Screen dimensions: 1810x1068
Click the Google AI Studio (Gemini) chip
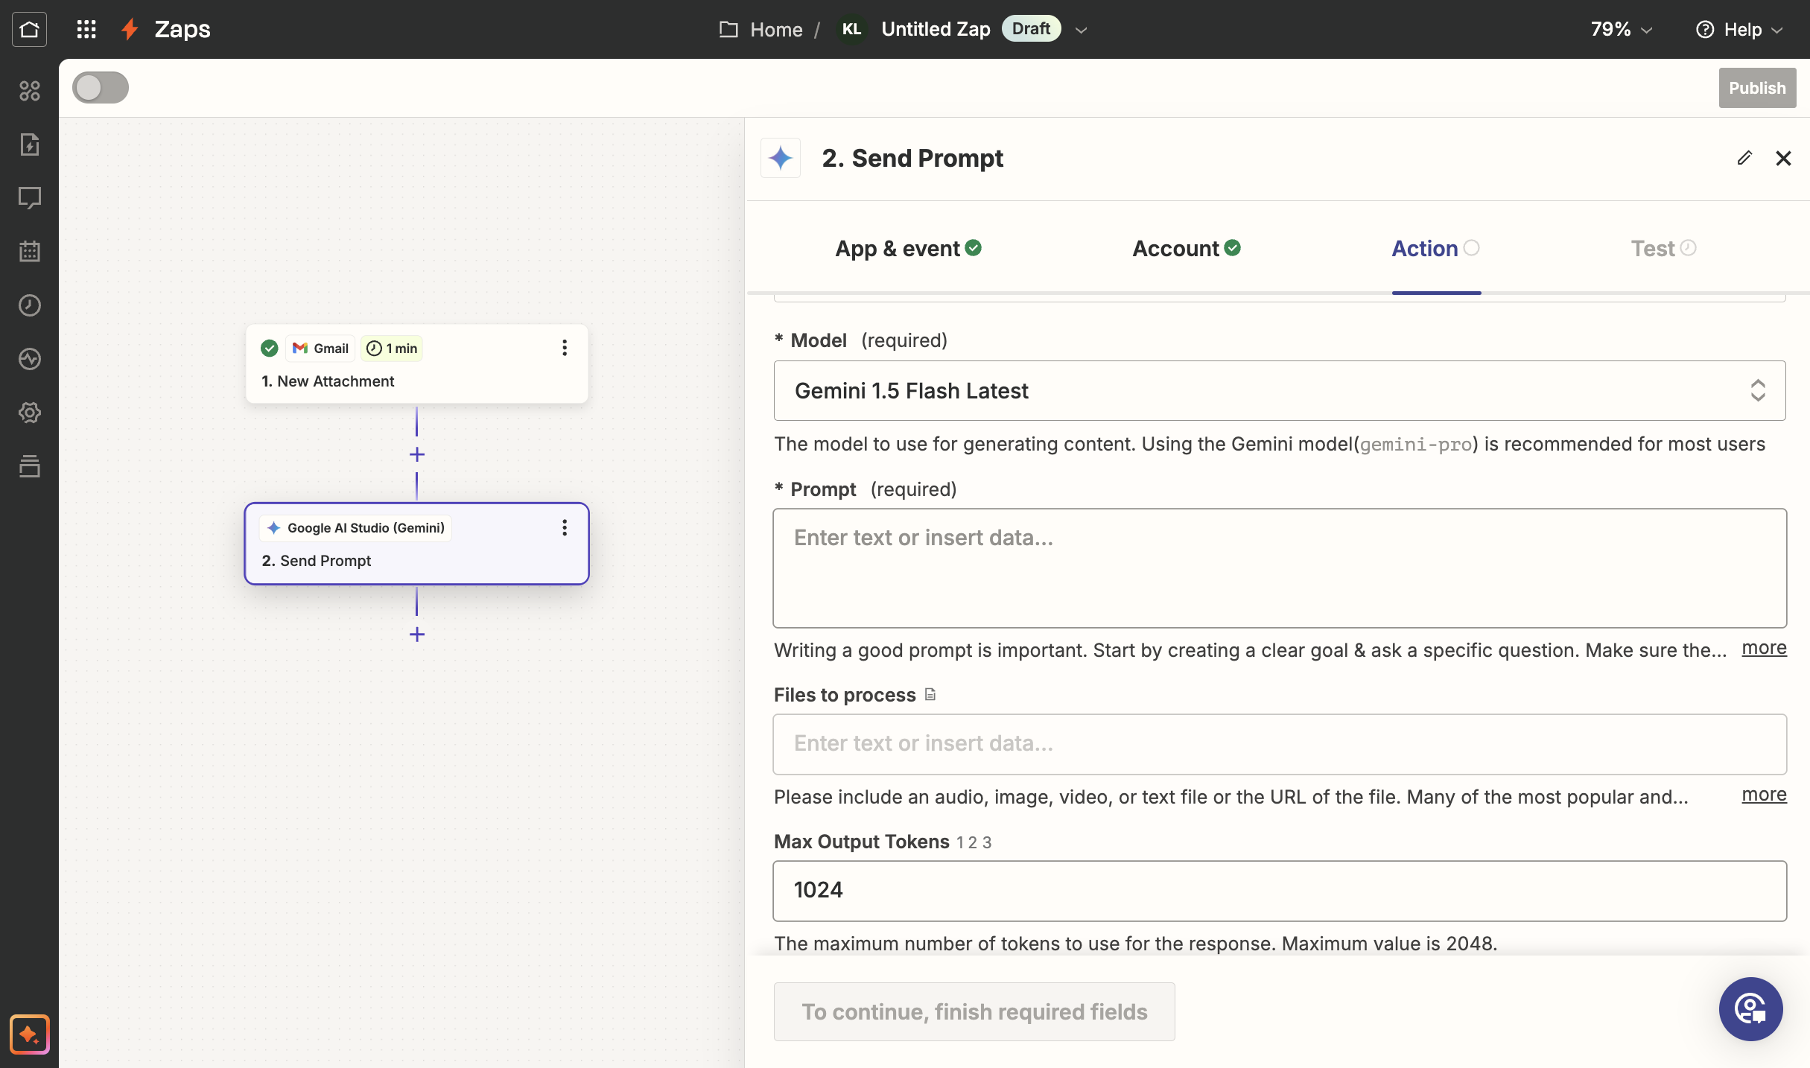(356, 528)
